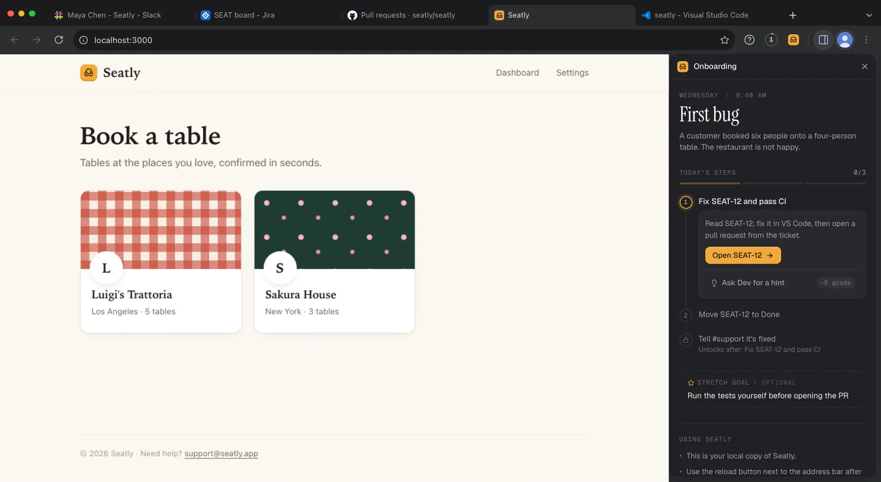The width and height of the screenshot is (881, 482).
Task: Click the locked step padlock icon
Action: click(686, 340)
